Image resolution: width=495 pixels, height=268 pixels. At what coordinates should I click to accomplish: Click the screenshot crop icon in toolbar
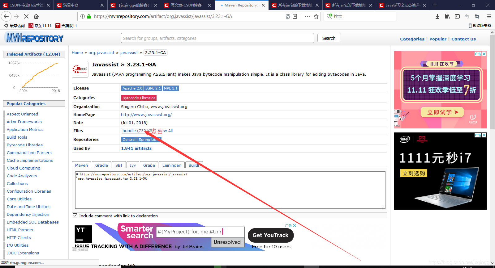(477, 16)
